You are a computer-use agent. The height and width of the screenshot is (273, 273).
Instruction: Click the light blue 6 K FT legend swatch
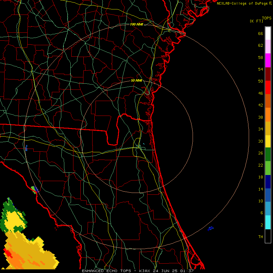click(x=268, y=209)
